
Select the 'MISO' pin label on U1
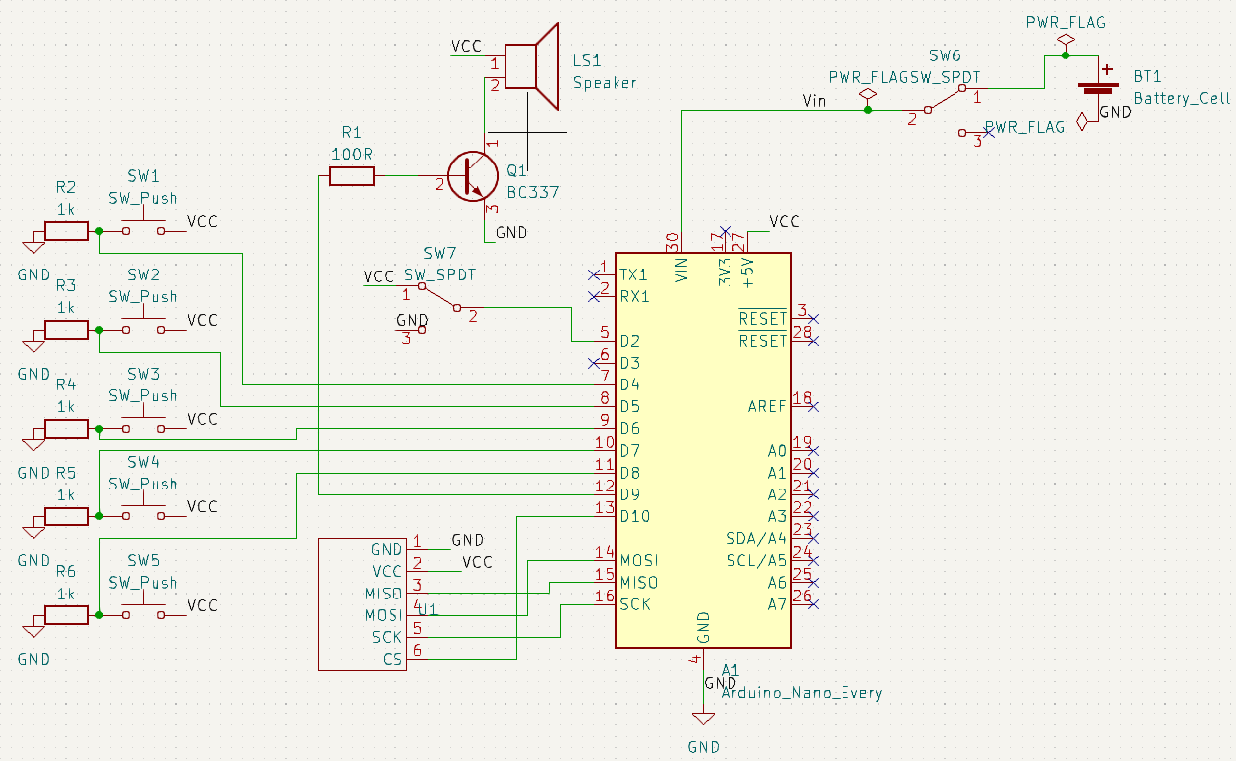tap(384, 594)
